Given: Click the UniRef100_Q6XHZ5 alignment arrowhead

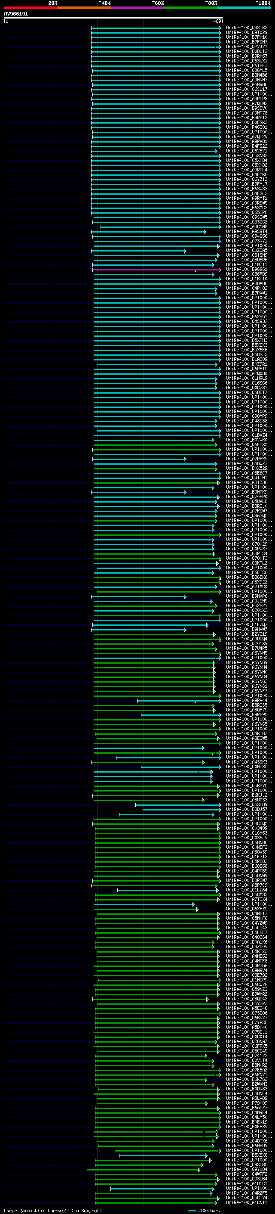Looking at the screenshot, I should coord(197,909).
